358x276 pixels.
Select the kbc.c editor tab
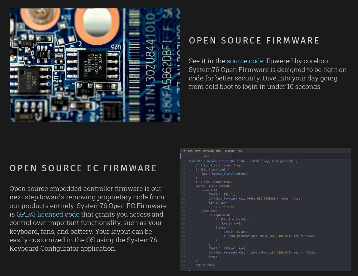point(206,156)
